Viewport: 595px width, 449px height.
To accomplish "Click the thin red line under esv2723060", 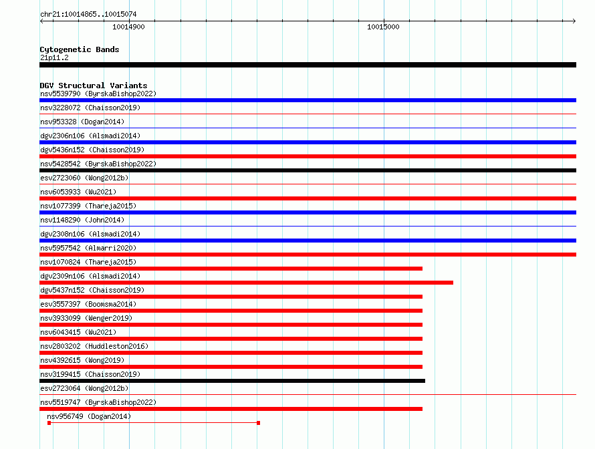I will click(308, 184).
